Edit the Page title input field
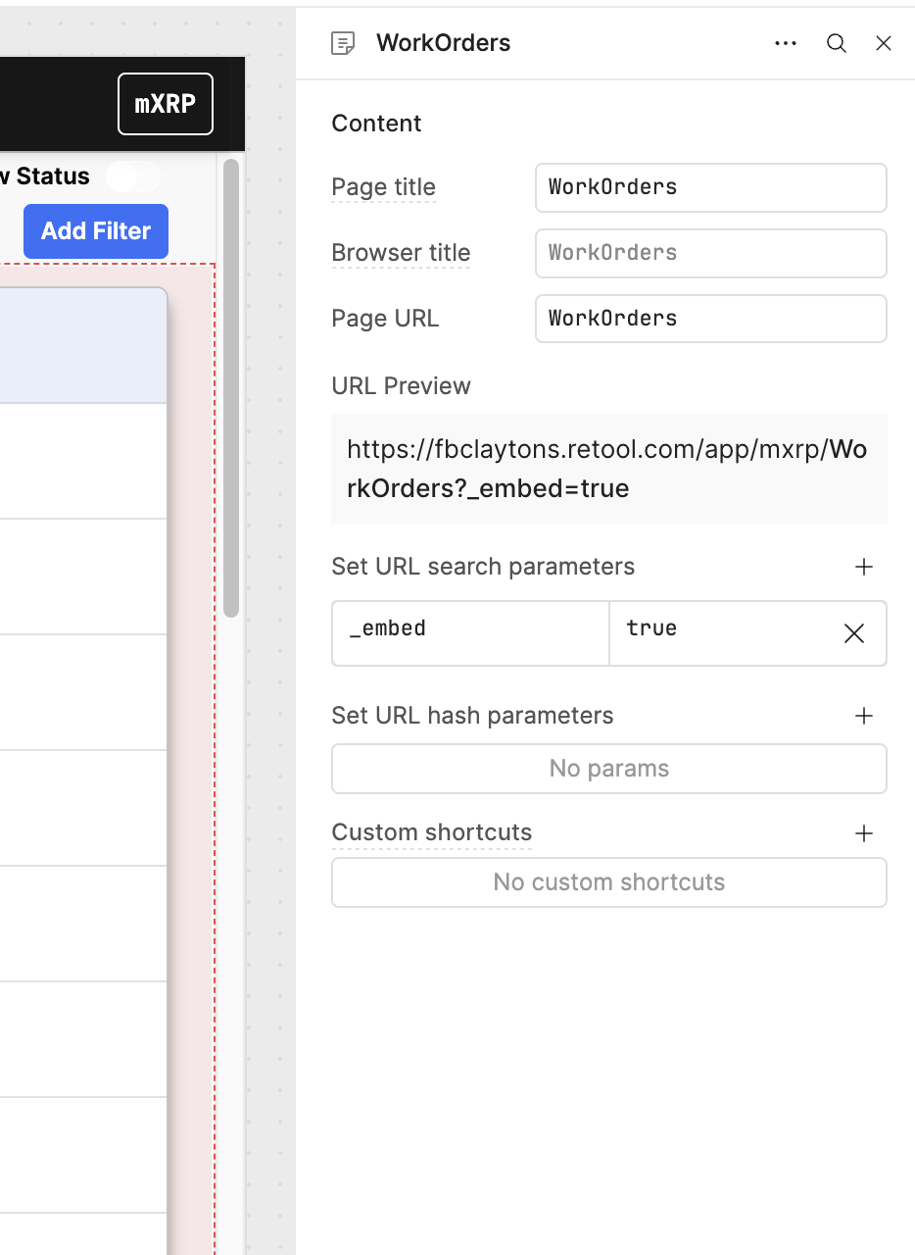Viewport: 915px width, 1255px height. click(710, 187)
